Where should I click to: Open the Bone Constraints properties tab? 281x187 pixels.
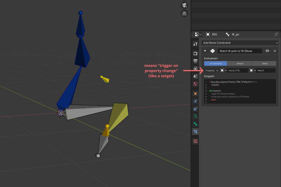(x=195, y=132)
